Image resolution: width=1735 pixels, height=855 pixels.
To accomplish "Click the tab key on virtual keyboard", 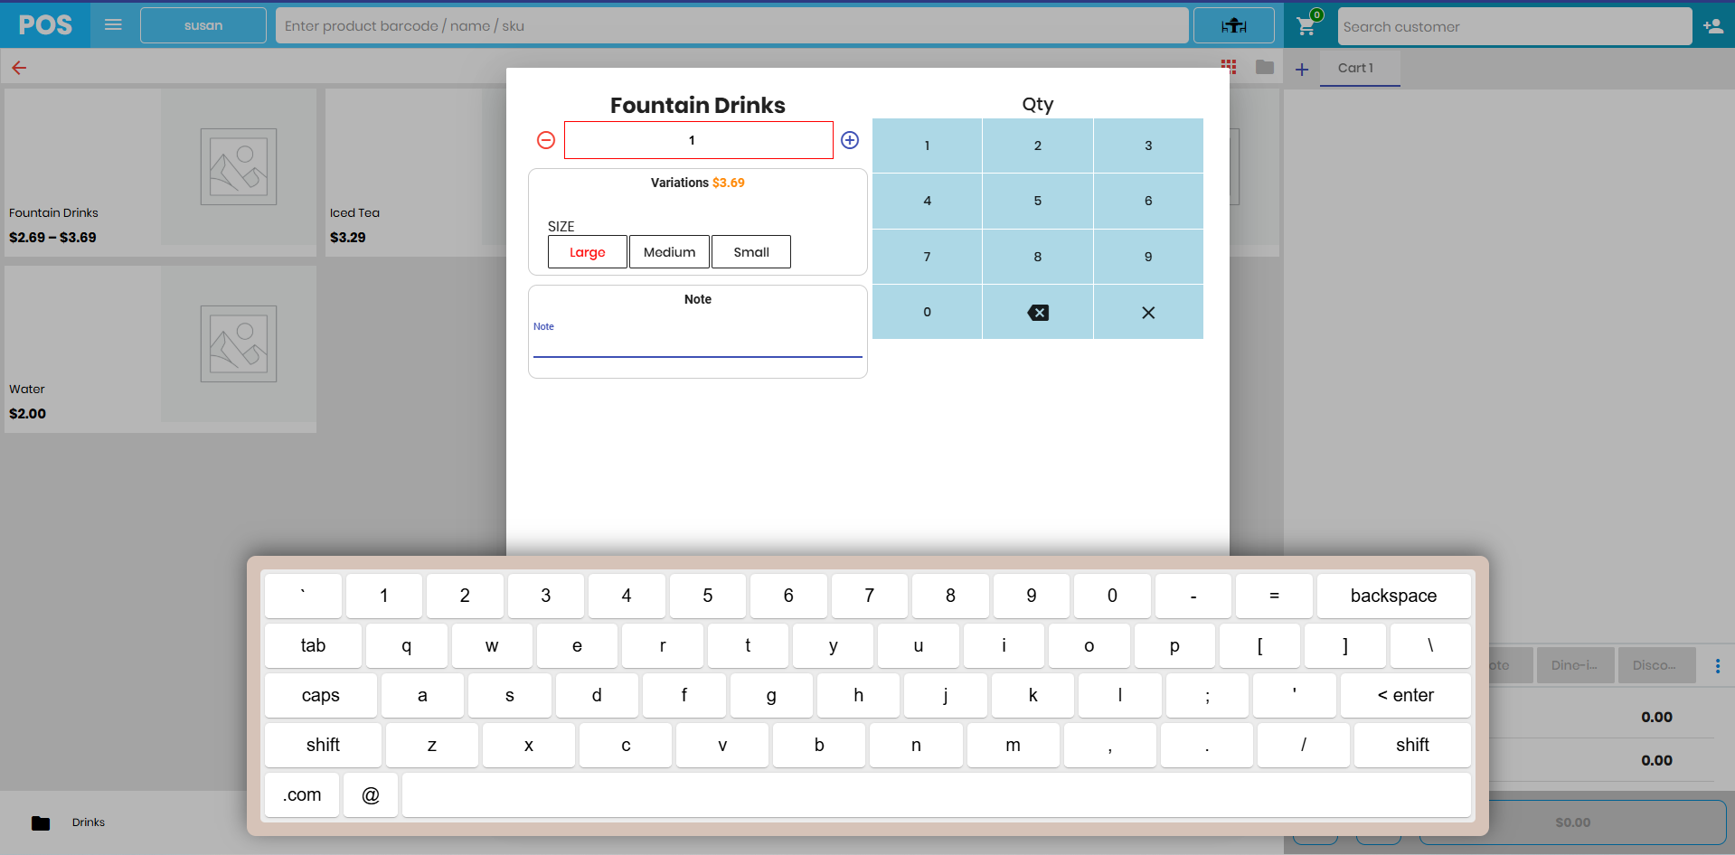I will pyautogui.click(x=313, y=645).
